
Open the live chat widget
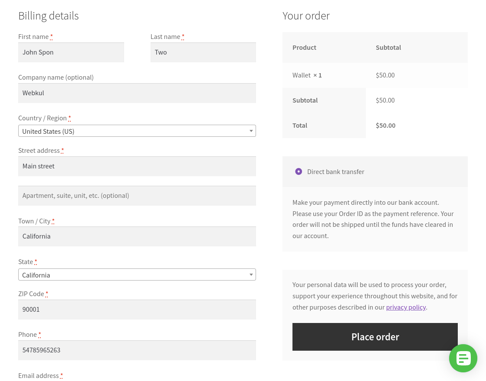pyautogui.click(x=463, y=358)
